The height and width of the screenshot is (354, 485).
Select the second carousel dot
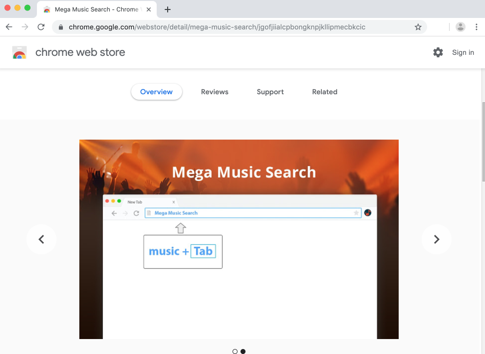pos(243,351)
